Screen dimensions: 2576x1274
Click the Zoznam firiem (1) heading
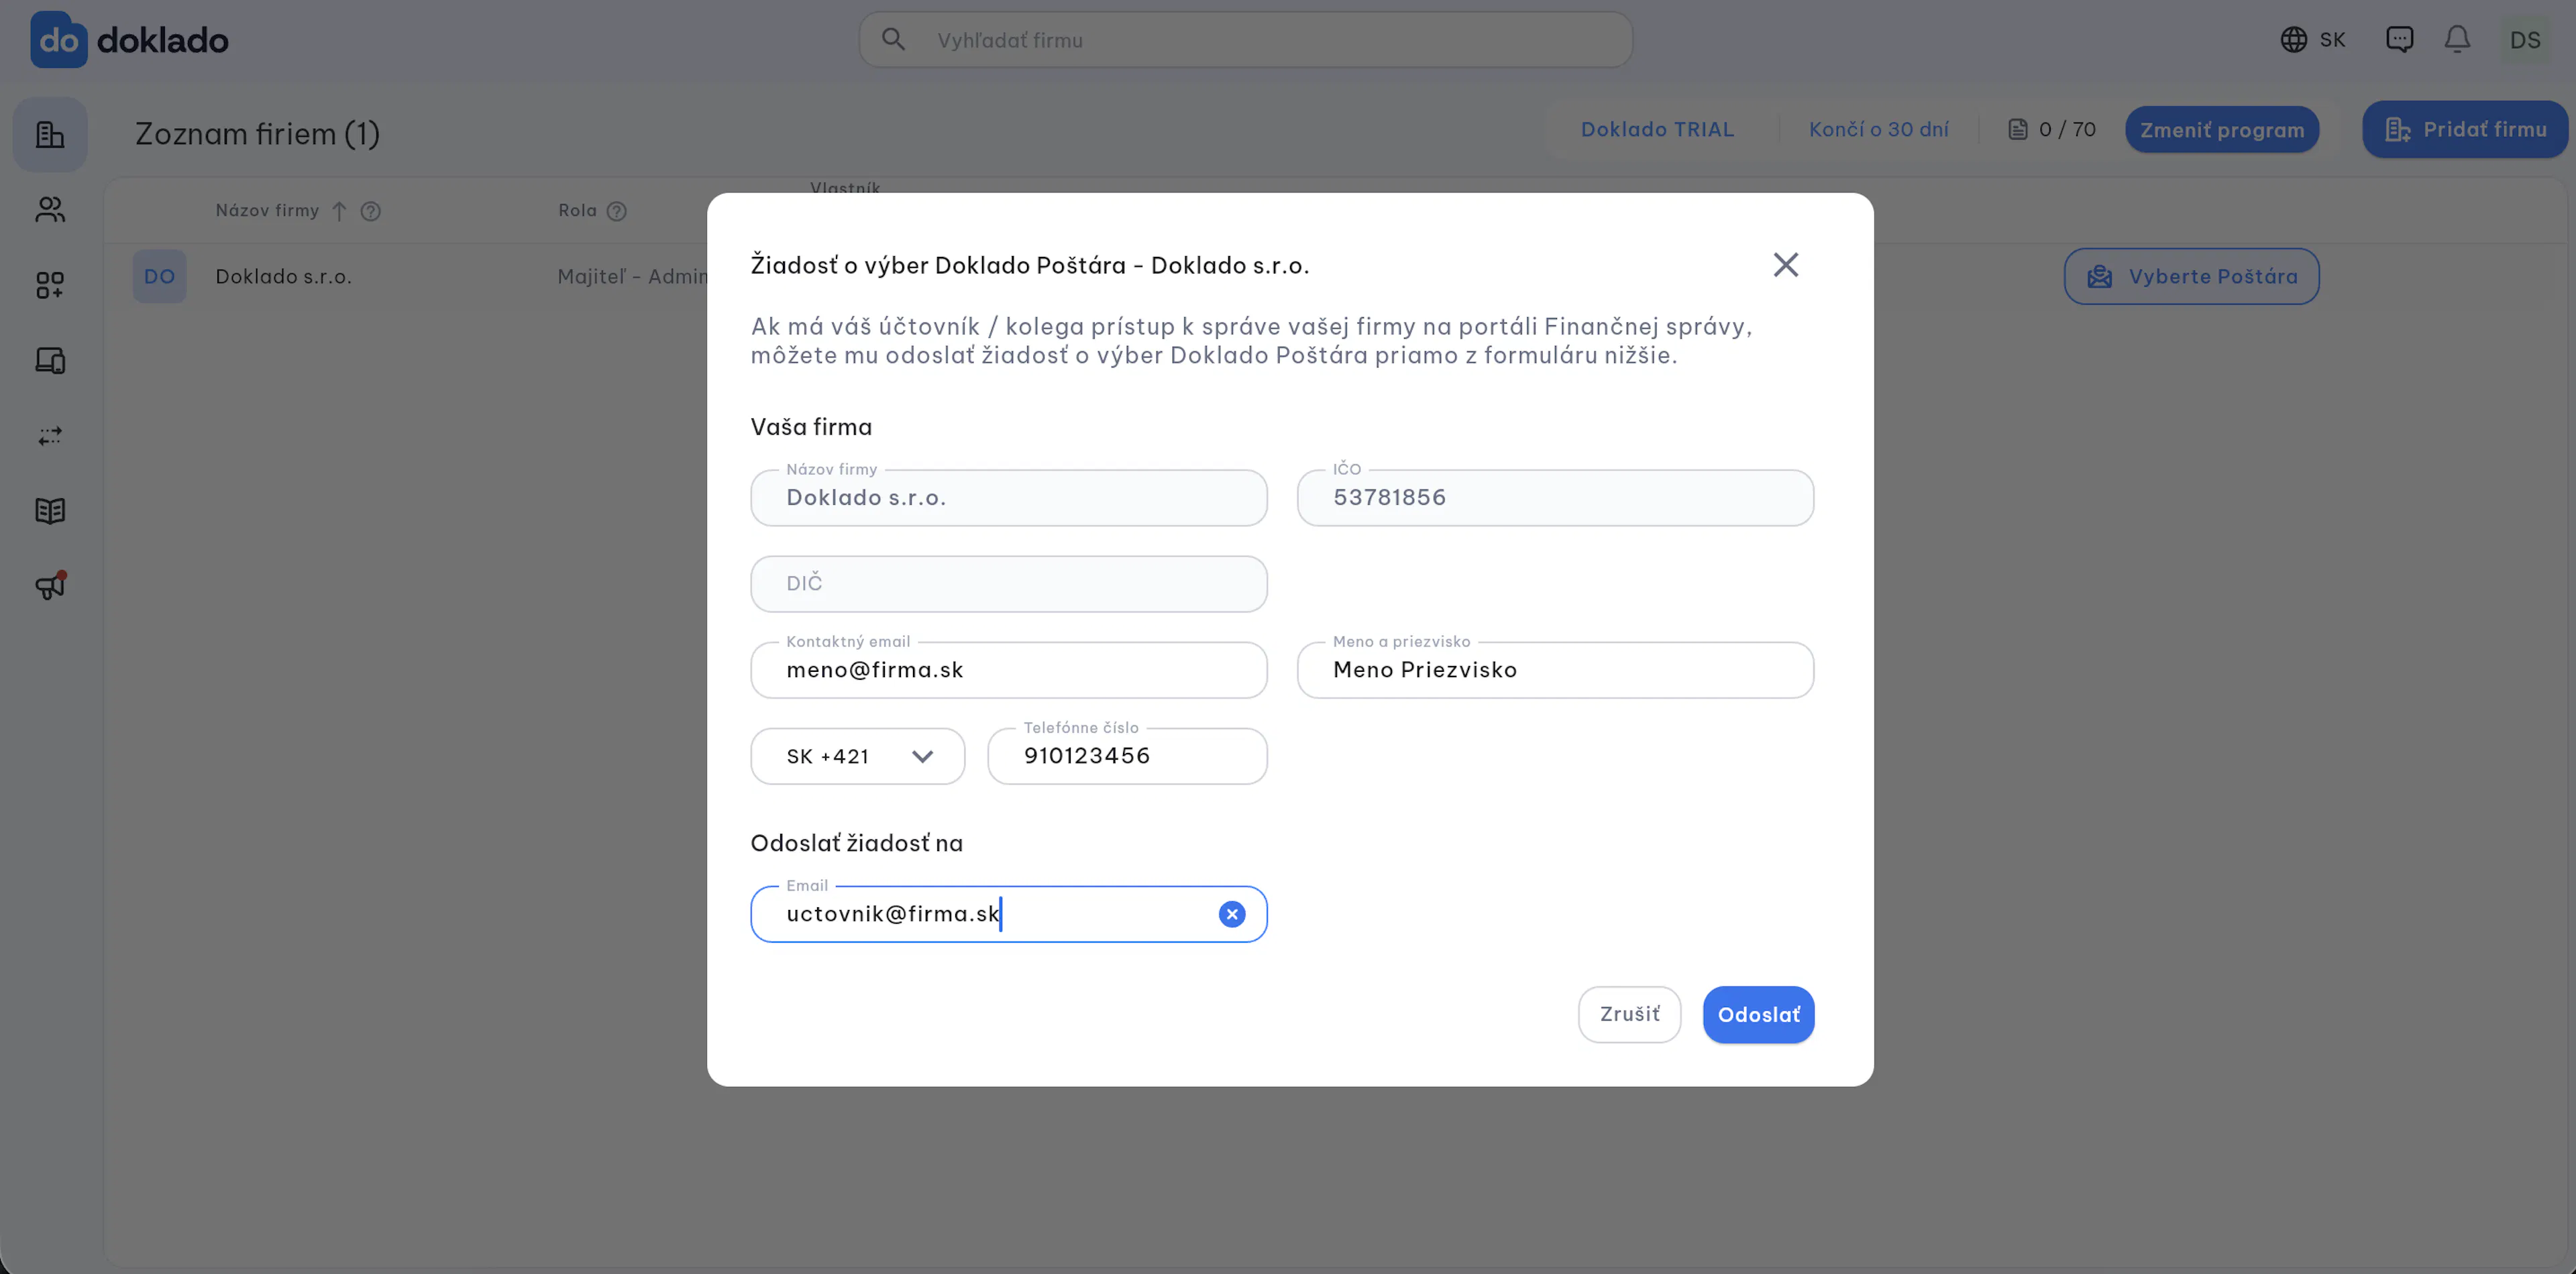tap(257, 134)
